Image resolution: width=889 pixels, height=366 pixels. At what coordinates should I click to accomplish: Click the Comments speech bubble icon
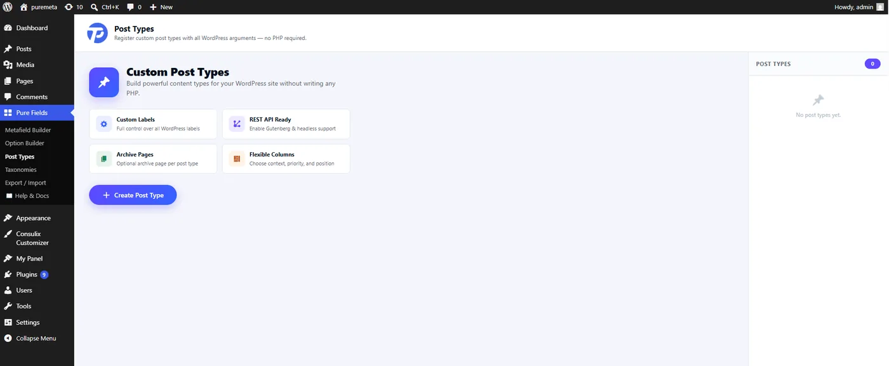pos(8,97)
